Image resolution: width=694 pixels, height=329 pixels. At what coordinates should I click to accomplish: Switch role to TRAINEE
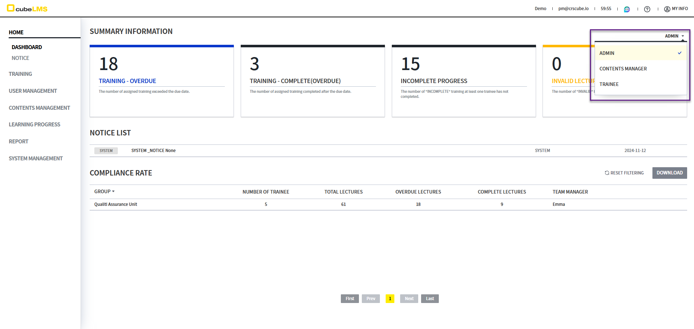[x=609, y=84]
